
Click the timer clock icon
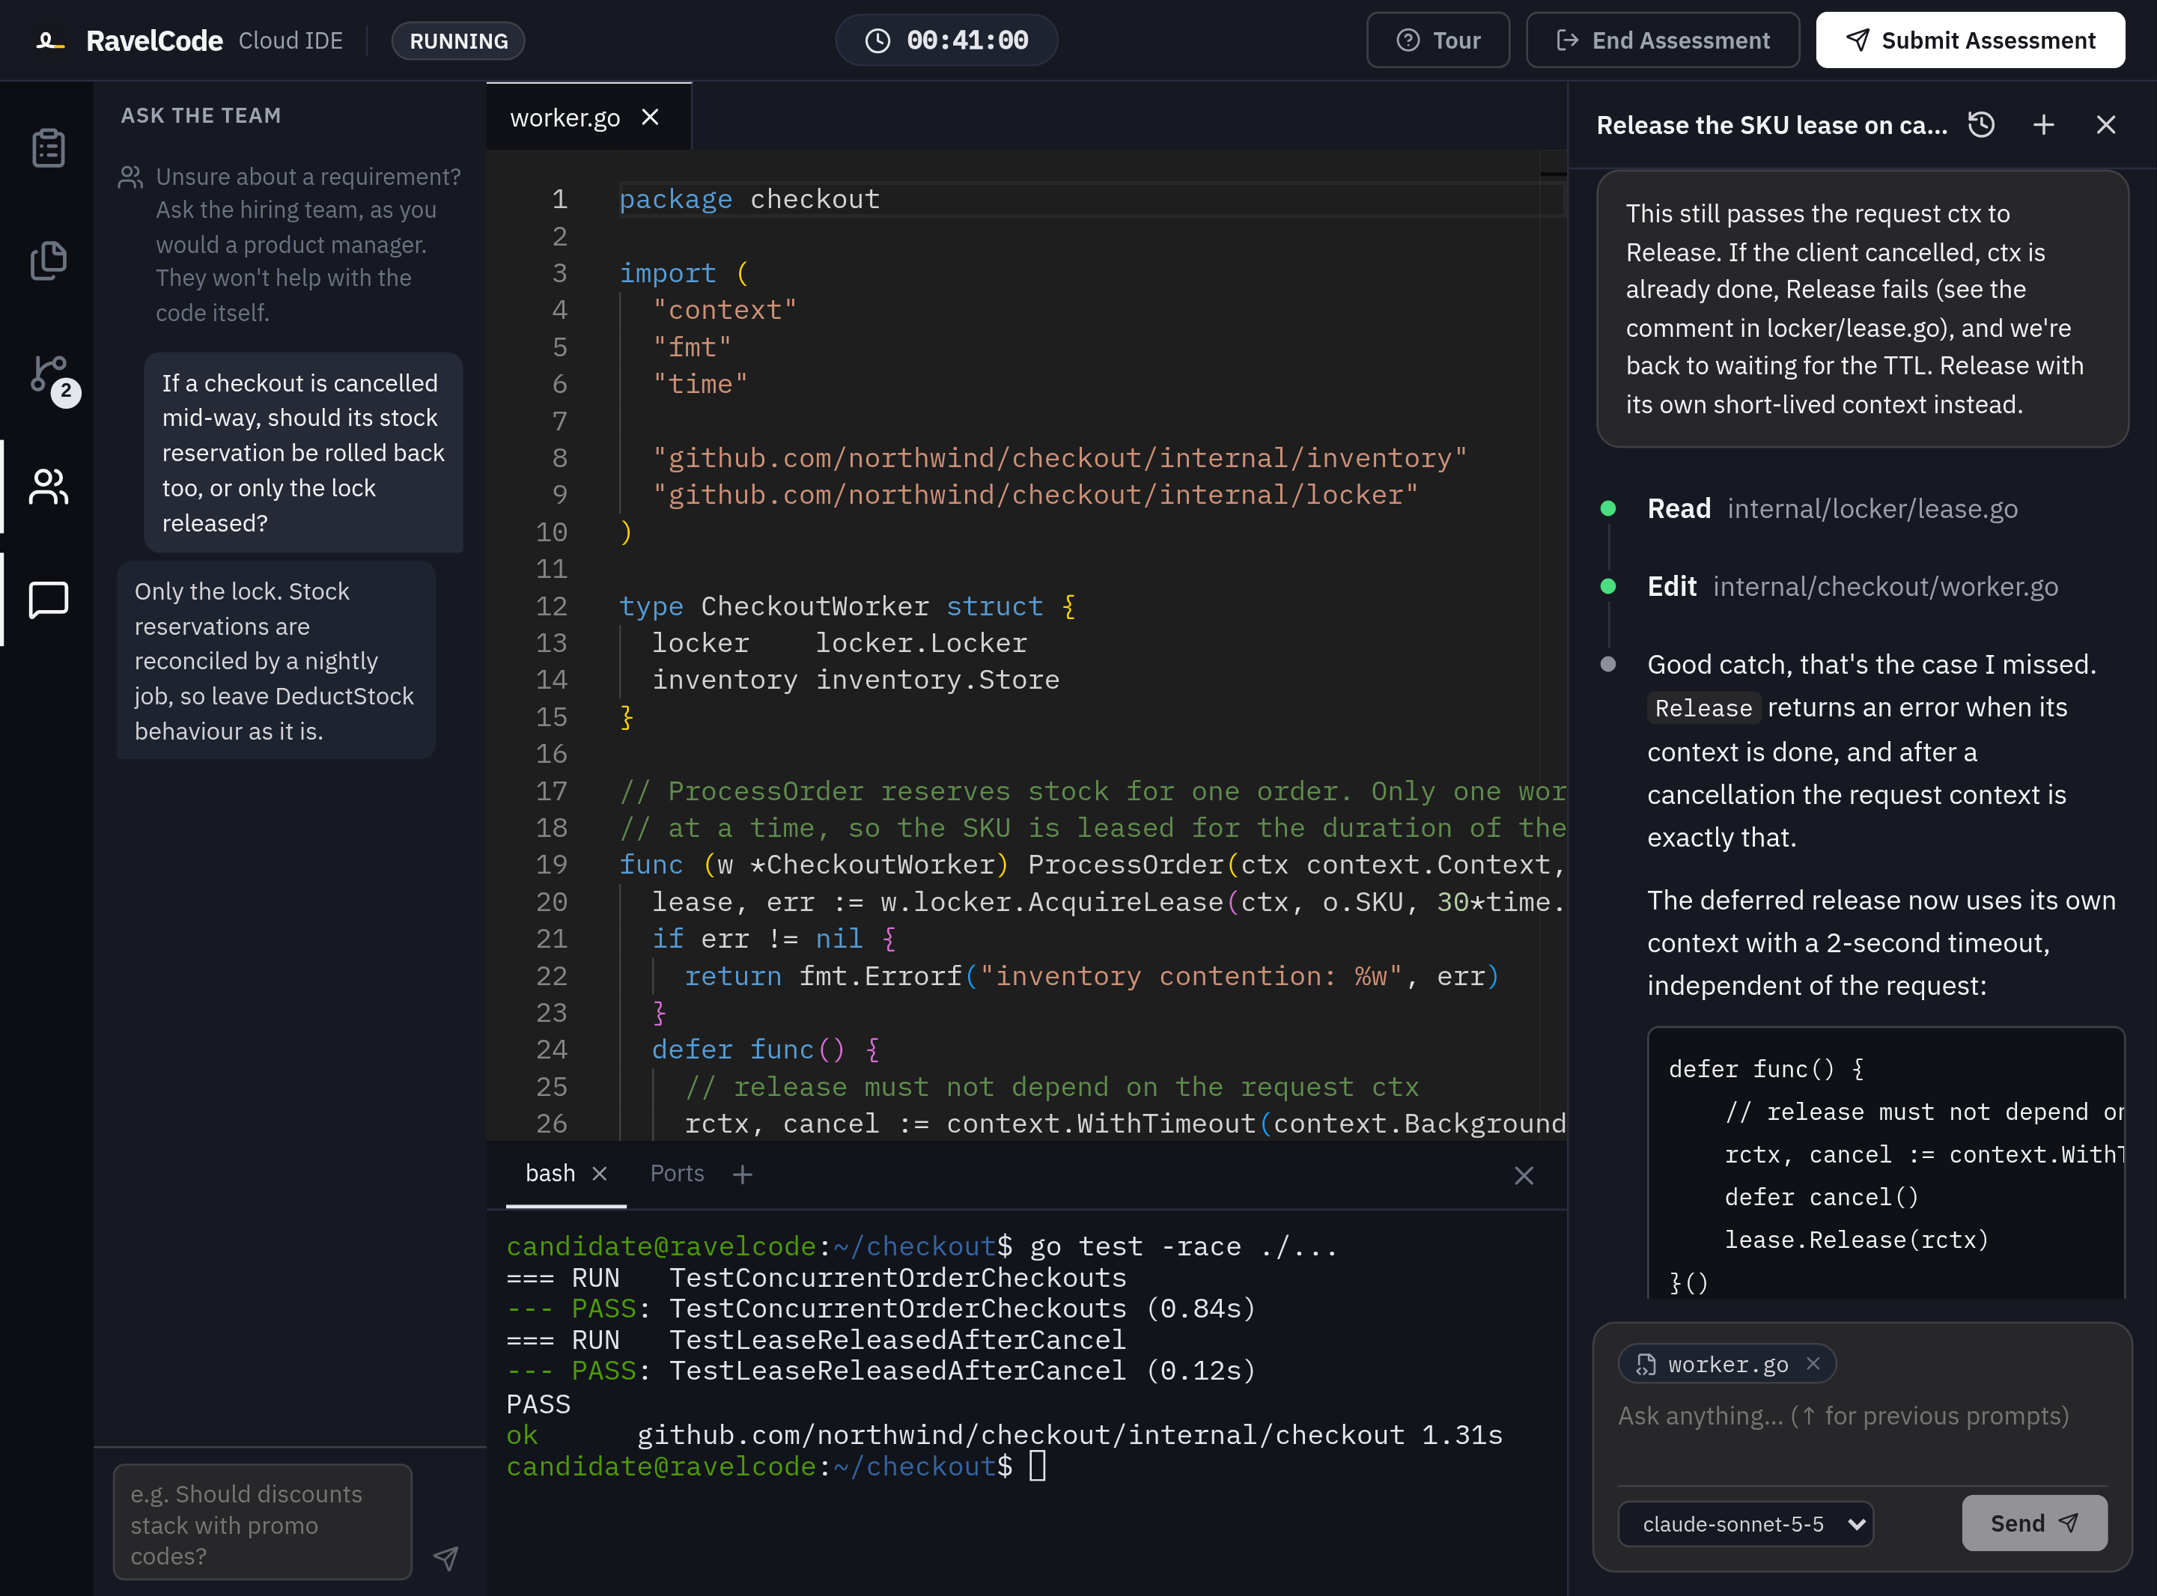click(877, 40)
